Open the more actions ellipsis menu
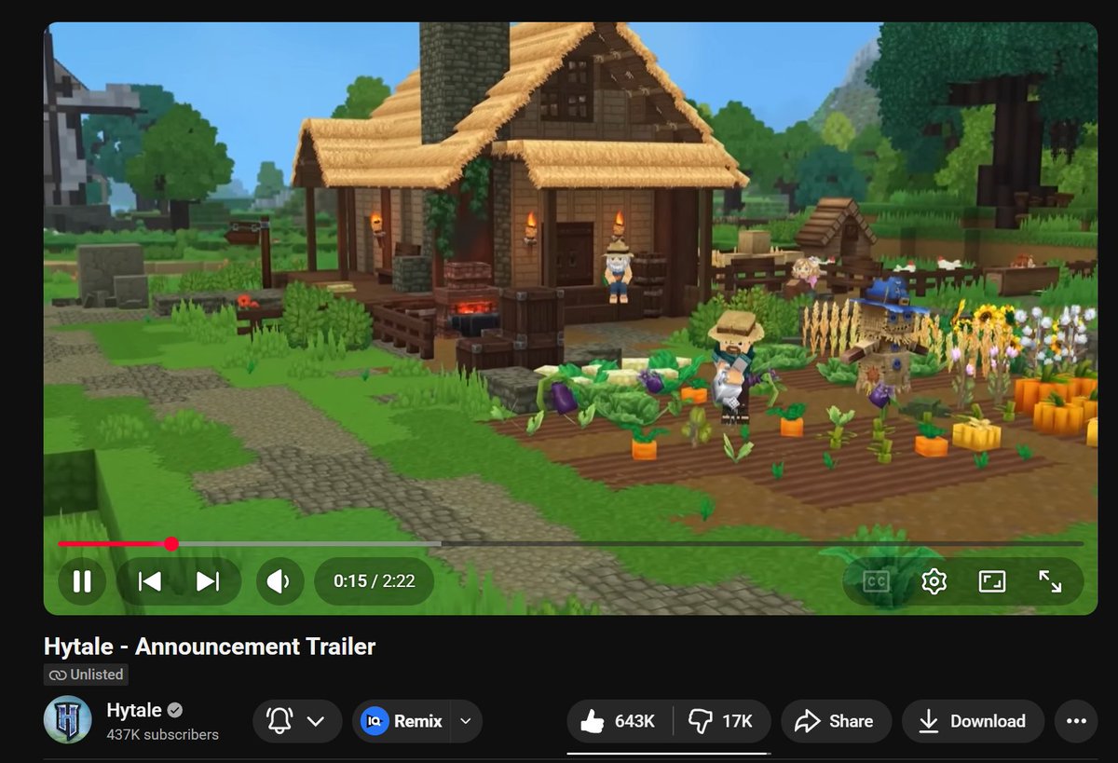Screen dimensions: 1118x763 1076,721
